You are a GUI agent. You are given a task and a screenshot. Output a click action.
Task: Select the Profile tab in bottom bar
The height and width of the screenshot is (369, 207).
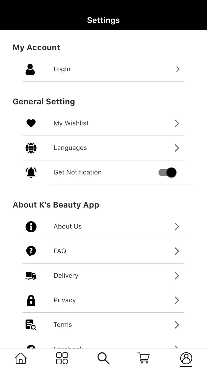pos(186,358)
